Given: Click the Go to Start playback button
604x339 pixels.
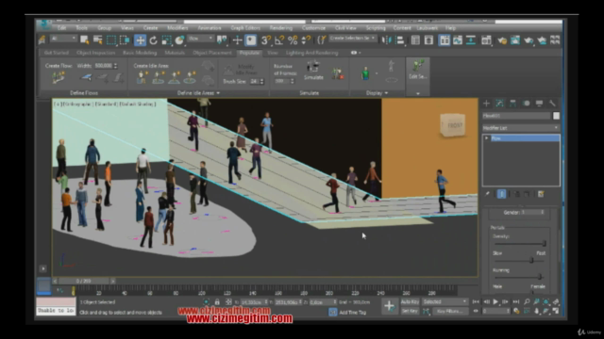Looking at the screenshot, I should (x=476, y=301).
